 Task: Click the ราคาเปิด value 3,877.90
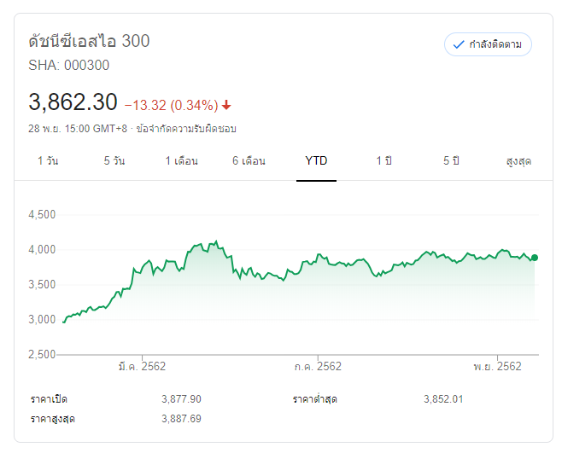coord(181,399)
